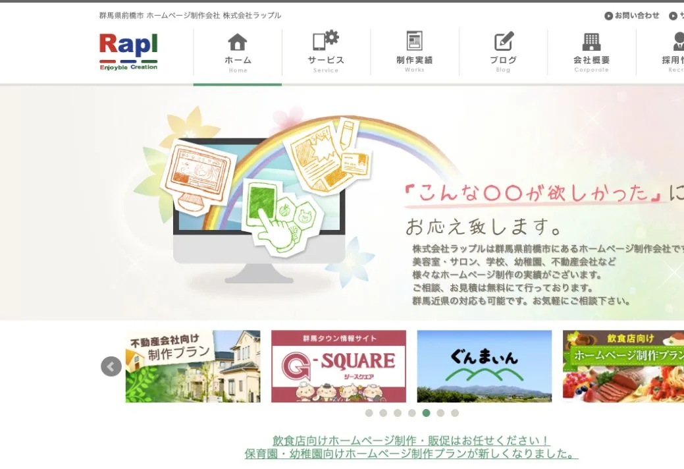
Task: Click the house icon above ホーム
Action: pos(237,42)
